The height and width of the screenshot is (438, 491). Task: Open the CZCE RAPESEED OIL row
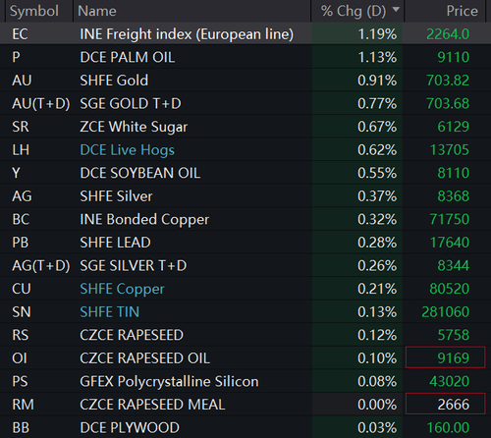(145, 358)
